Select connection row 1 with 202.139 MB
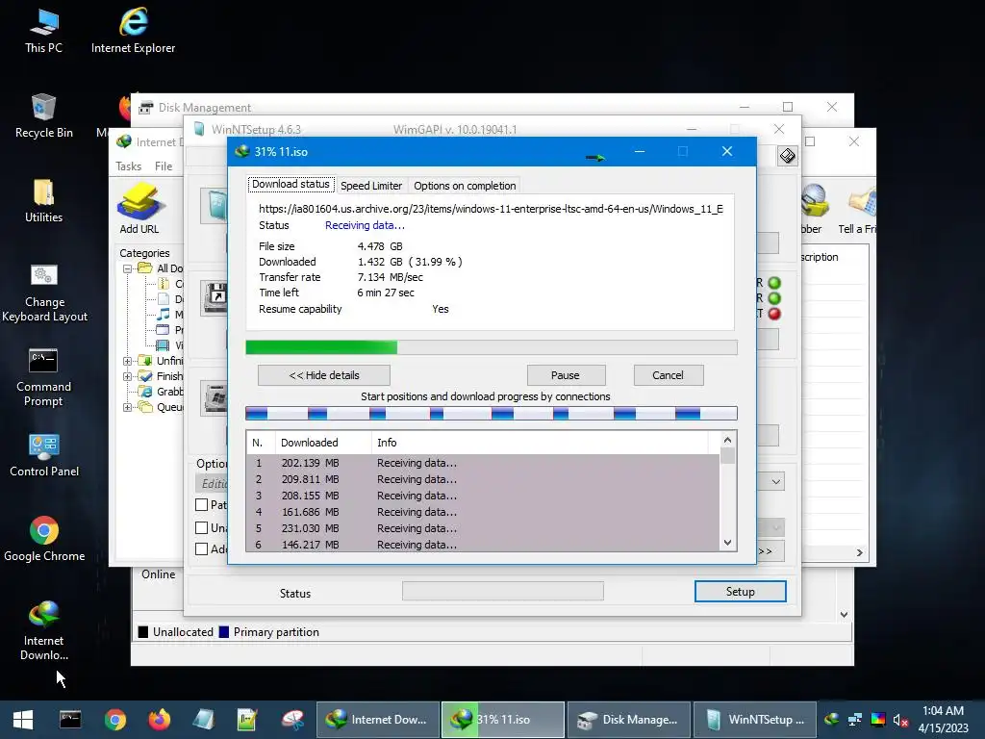 (483, 463)
